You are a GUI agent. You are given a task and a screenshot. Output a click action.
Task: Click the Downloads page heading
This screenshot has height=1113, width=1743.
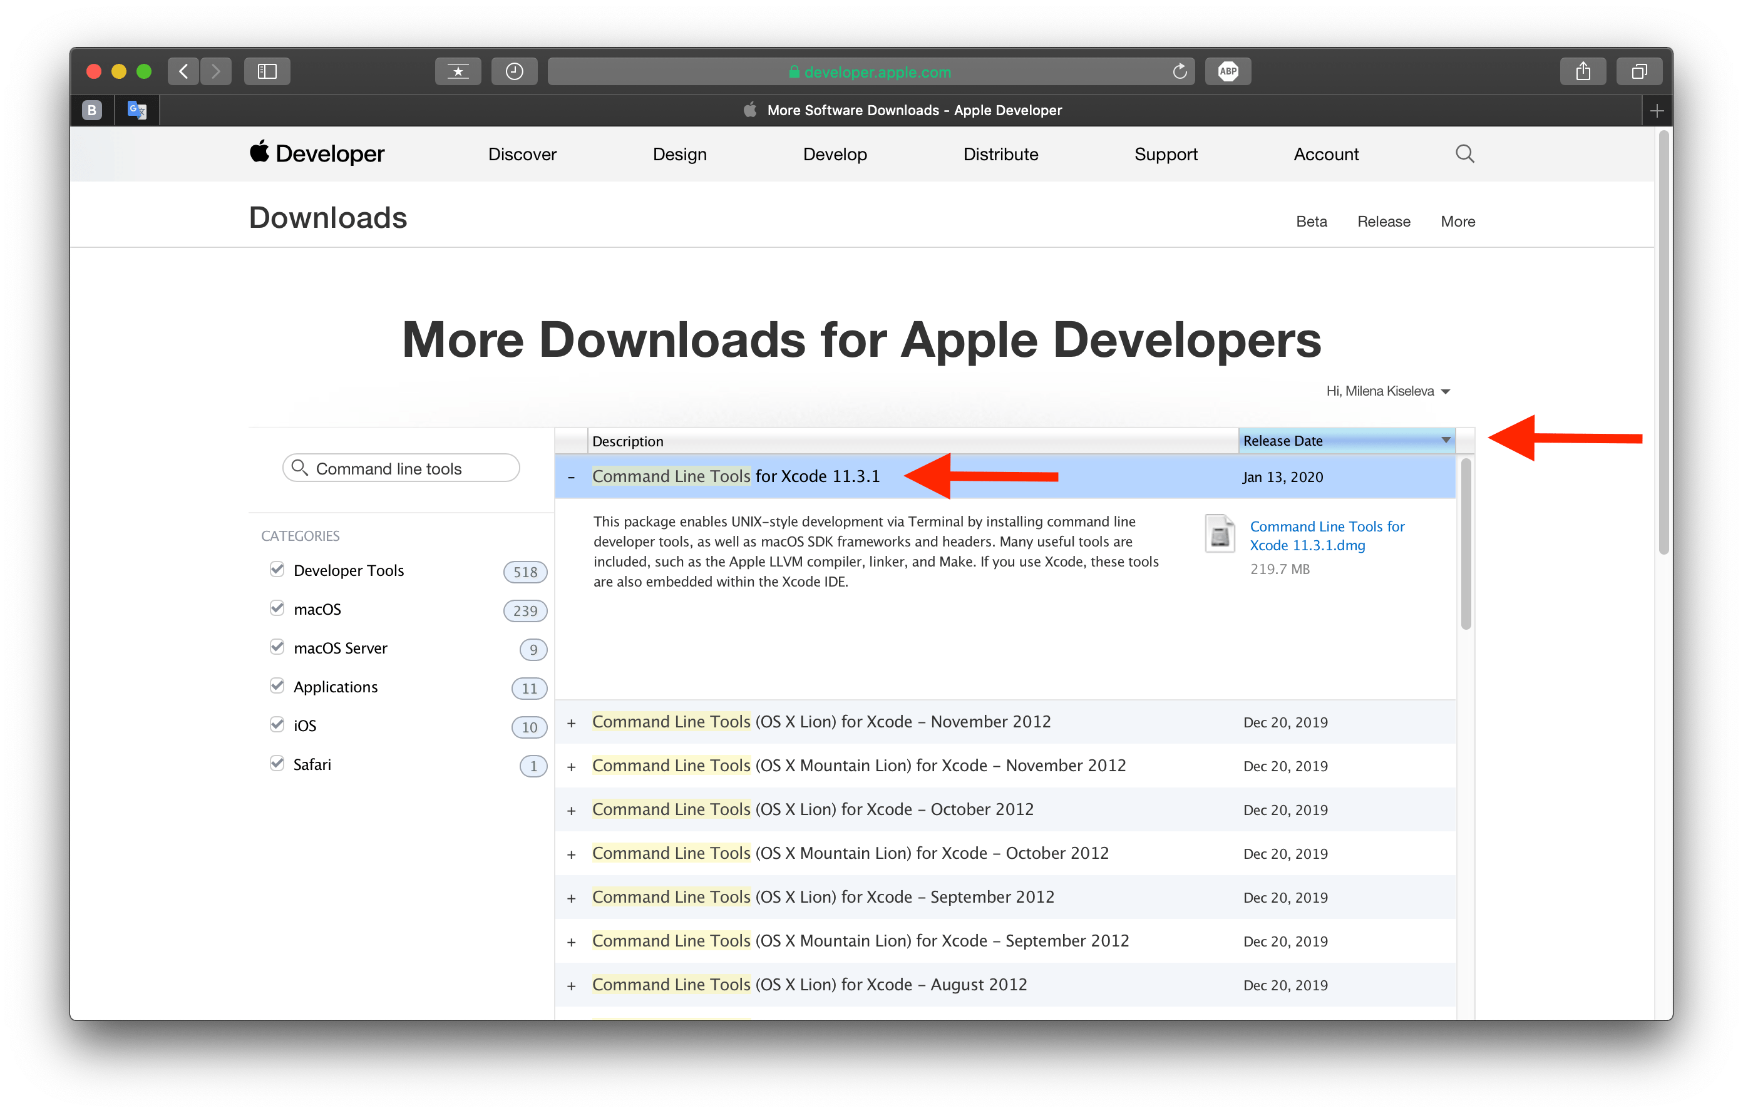328,217
